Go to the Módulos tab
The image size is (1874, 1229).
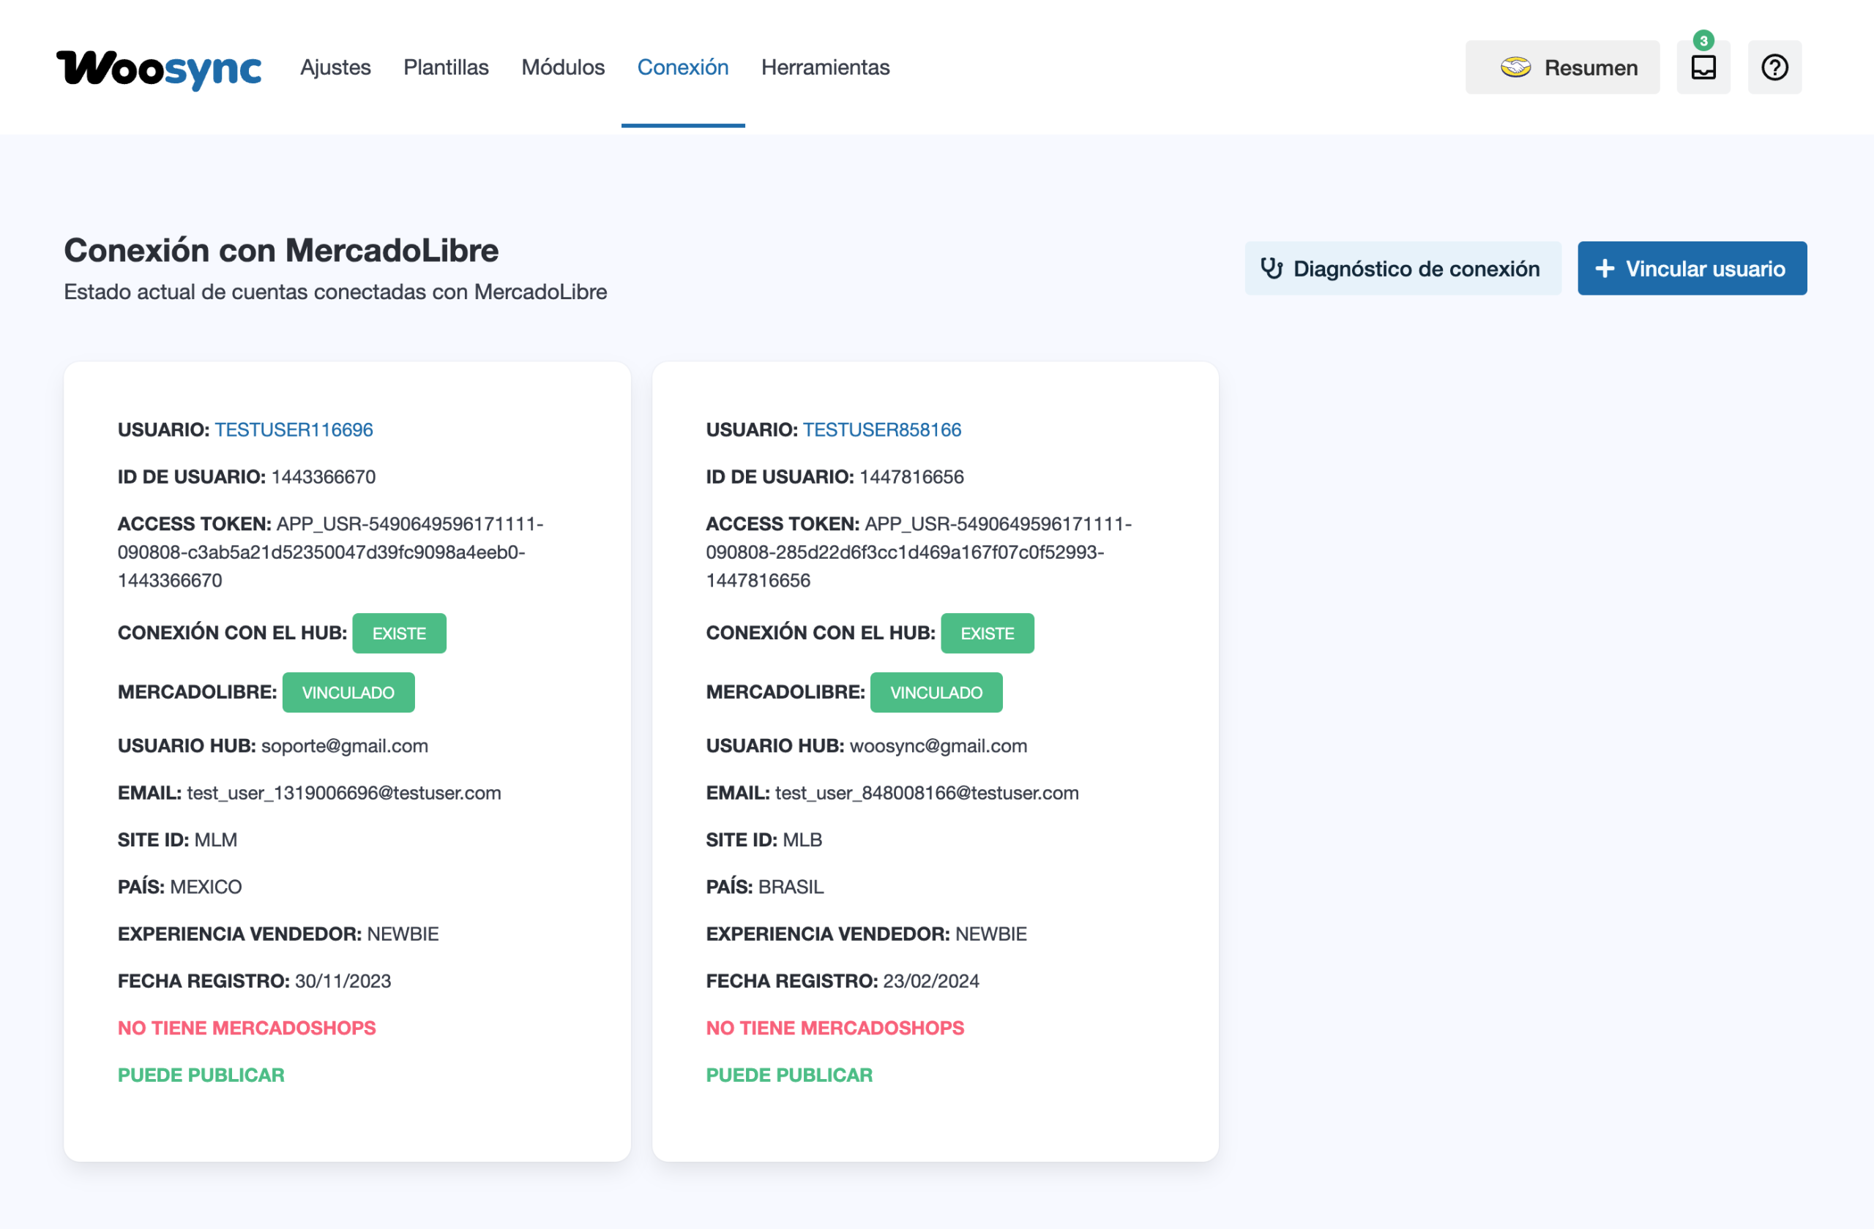pos(563,67)
